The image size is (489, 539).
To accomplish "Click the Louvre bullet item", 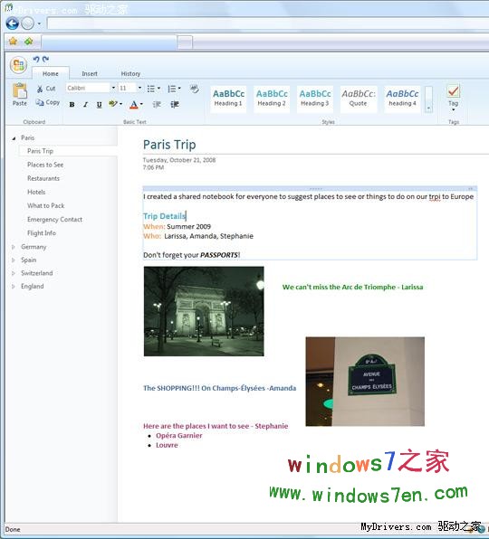I will point(167,445).
